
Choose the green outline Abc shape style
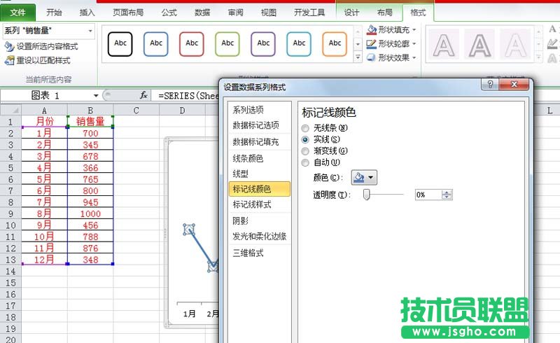[x=227, y=44]
